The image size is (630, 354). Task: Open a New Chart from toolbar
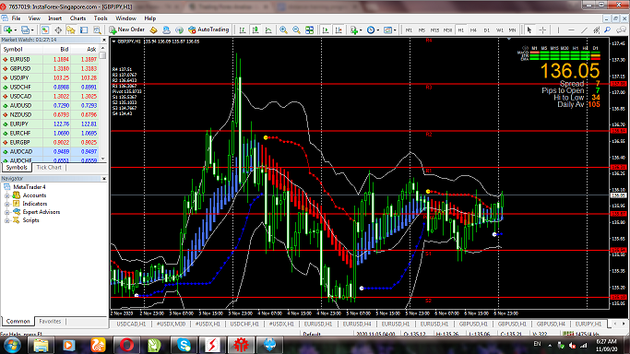(7, 29)
